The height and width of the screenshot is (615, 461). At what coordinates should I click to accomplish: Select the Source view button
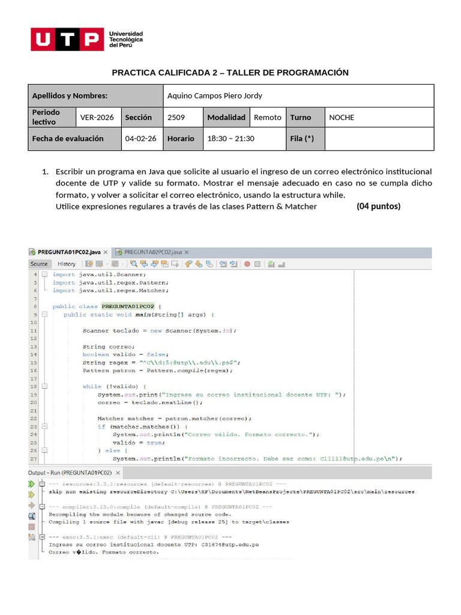click(x=39, y=264)
